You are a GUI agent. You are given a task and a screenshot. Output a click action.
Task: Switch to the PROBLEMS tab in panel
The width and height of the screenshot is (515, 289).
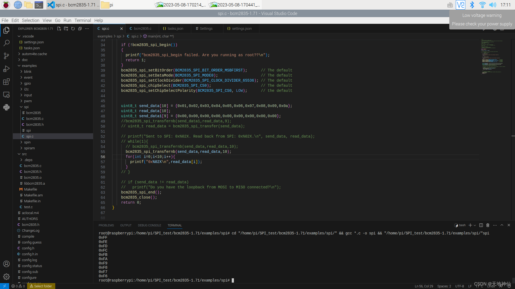(106, 225)
